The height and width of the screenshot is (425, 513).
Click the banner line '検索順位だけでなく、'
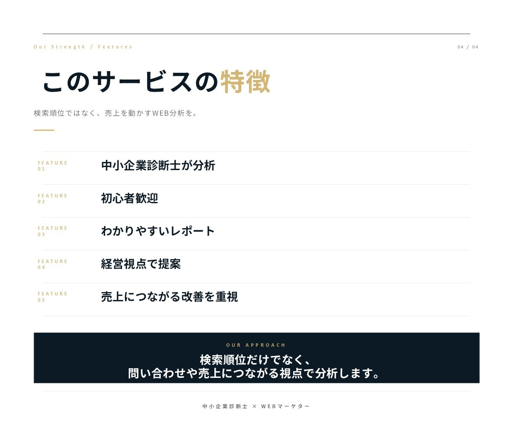coord(256,360)
